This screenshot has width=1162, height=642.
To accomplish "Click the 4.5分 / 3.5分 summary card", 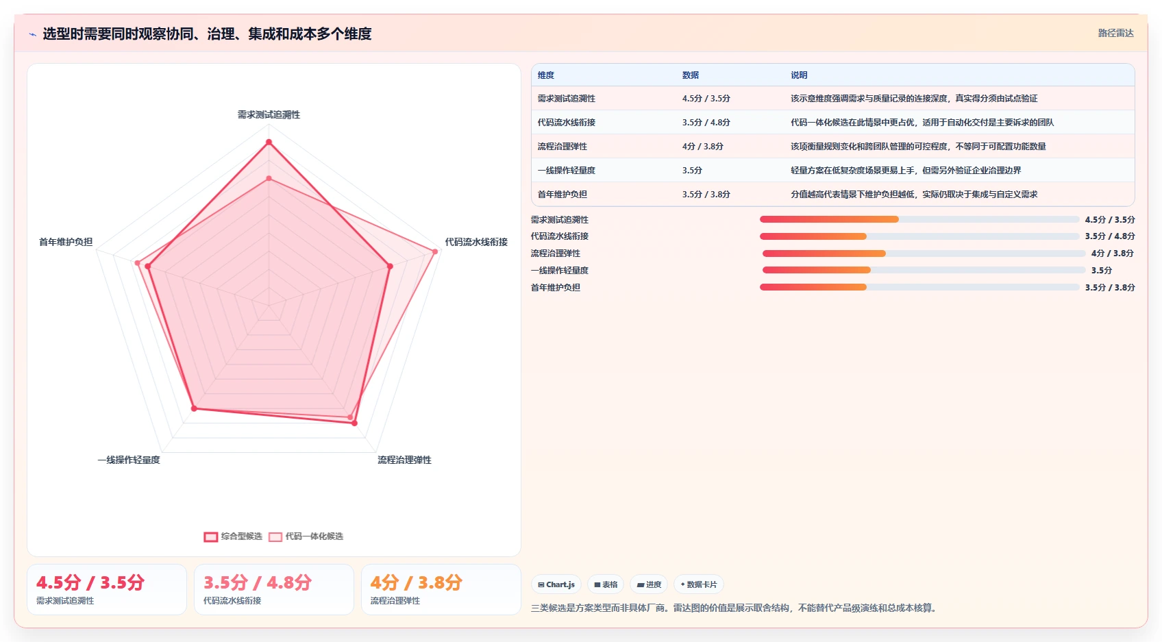I will [x=107, y=590].
